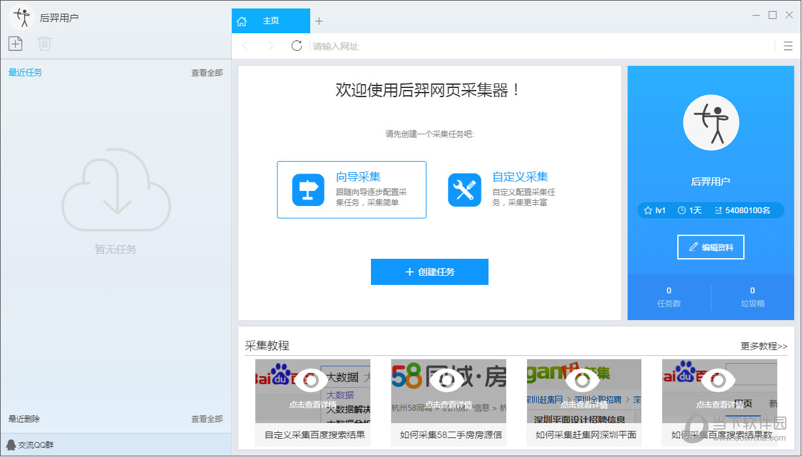Open a new tab with plus button
The width and height of the screenshot is (802, 457).
coord(319,21)
